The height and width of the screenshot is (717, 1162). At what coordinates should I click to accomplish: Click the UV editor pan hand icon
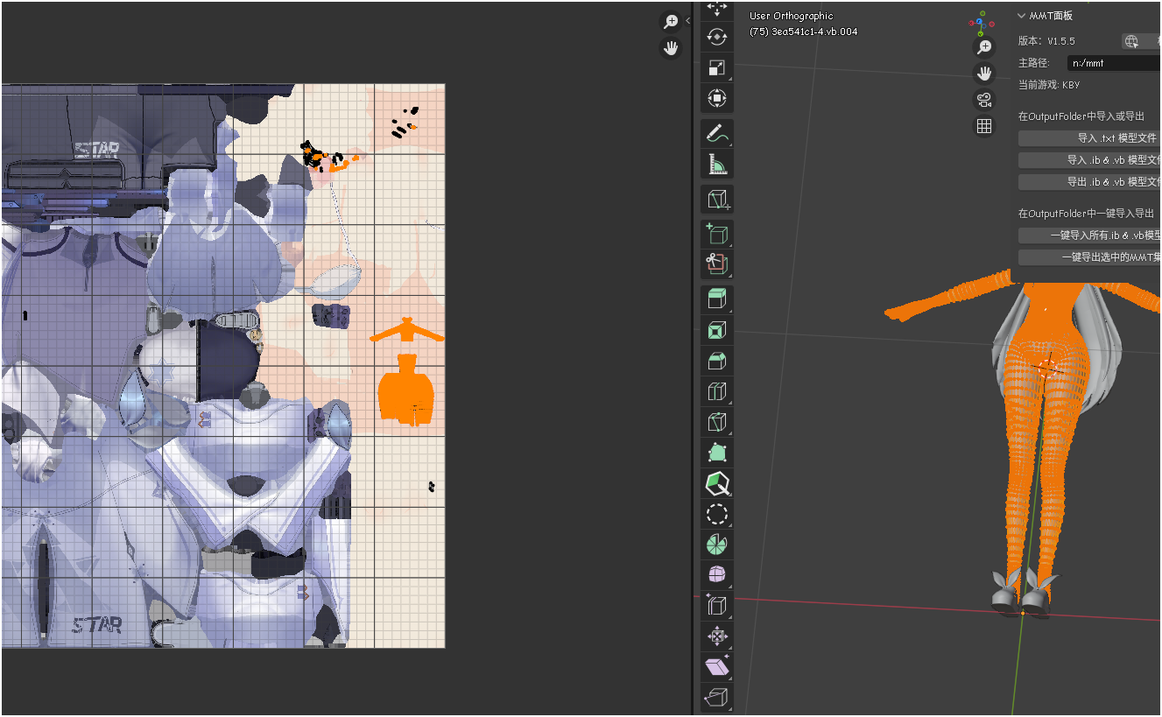[x=671, y=48]
